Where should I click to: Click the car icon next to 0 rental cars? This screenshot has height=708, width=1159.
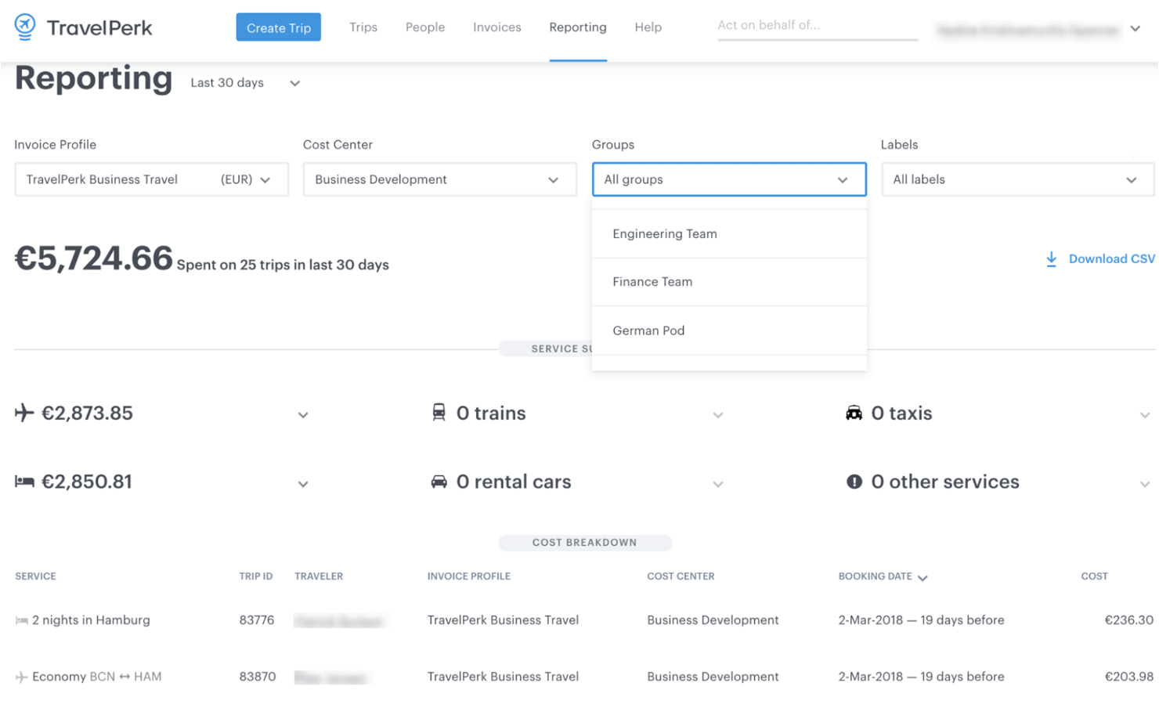(439, 482)
